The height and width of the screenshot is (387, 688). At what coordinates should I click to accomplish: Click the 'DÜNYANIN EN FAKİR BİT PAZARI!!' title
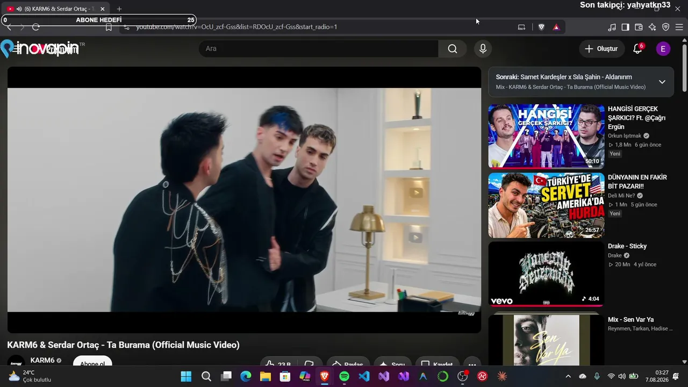tap(637, 182)
